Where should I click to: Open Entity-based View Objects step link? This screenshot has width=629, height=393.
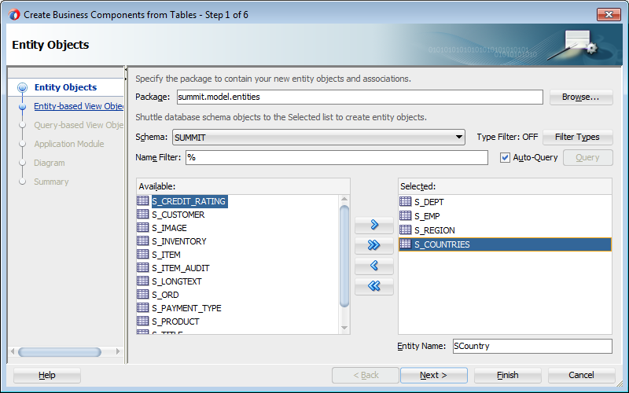click(x=78, y=106)
